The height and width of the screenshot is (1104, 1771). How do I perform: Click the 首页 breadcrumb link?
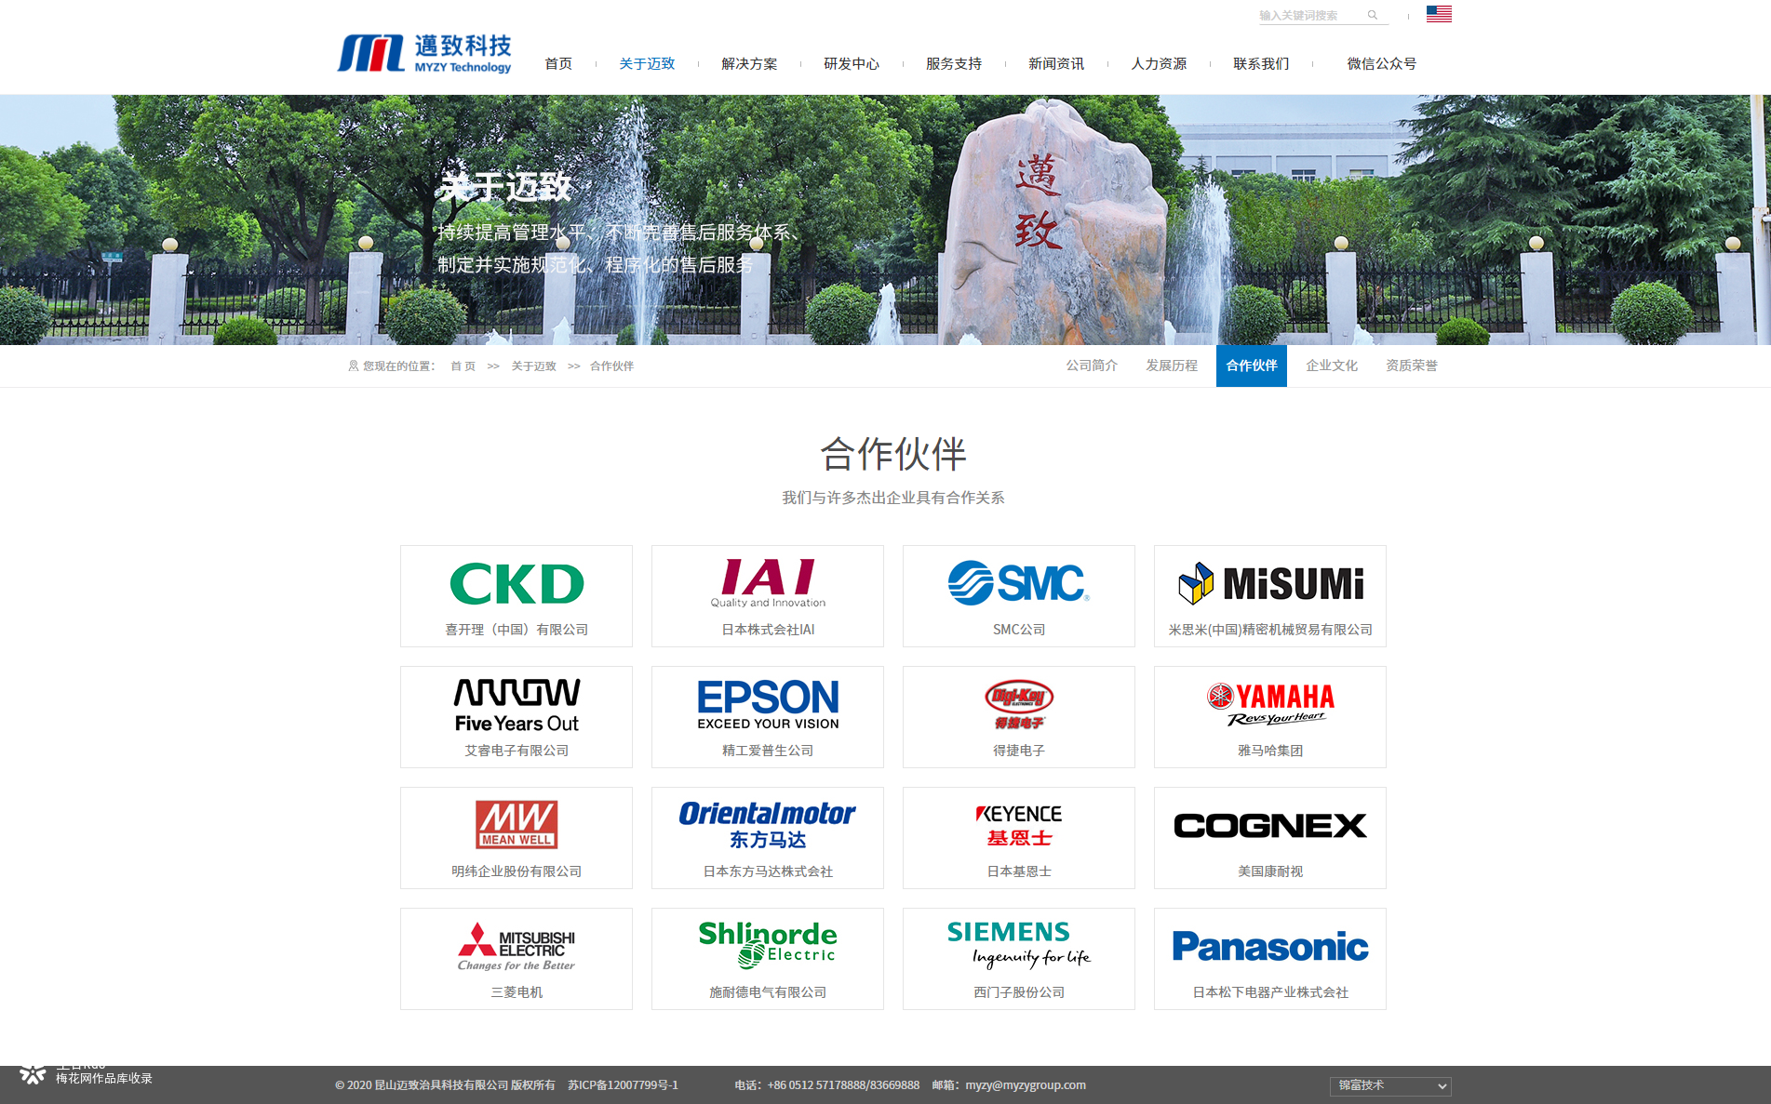[x=463, y=366]
